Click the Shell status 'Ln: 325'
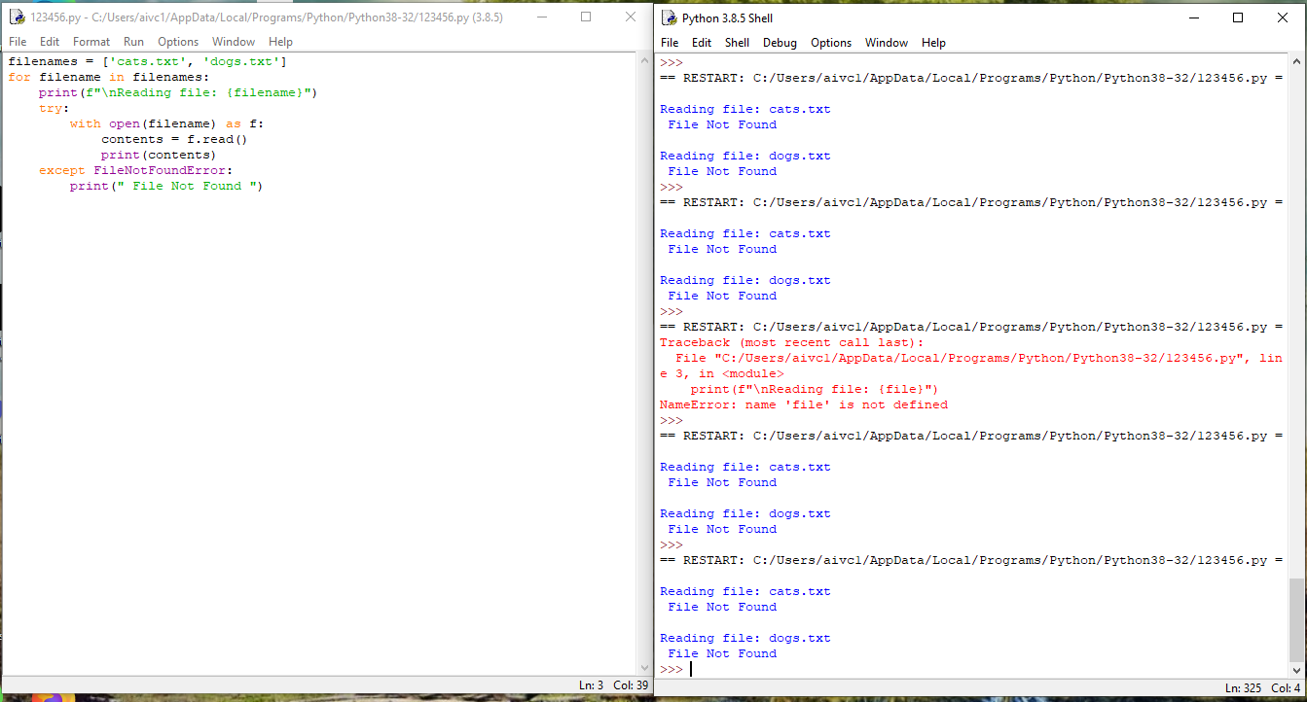This screenshot has width=1307, height=702. pyautogui.click(x=1242, y=688)
